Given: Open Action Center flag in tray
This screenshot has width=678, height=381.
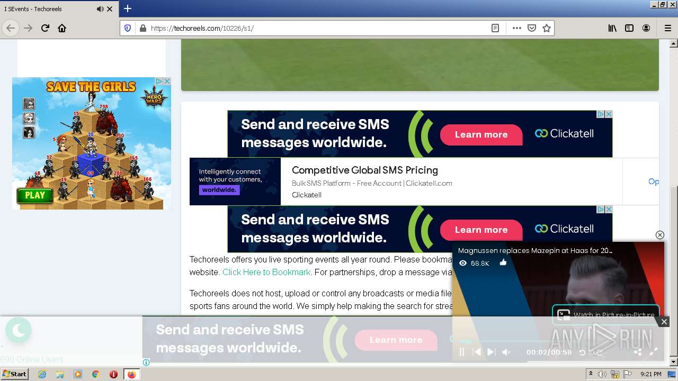Looking at the screenshot, I should coord(627,374).
